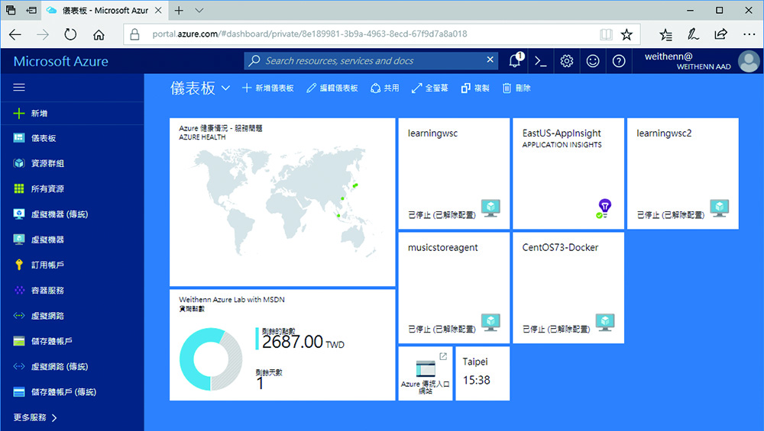Image resolution: width=764 pixels, height=431 pixels.
Task: Refresh the page with reload icon
Action: 70,34
